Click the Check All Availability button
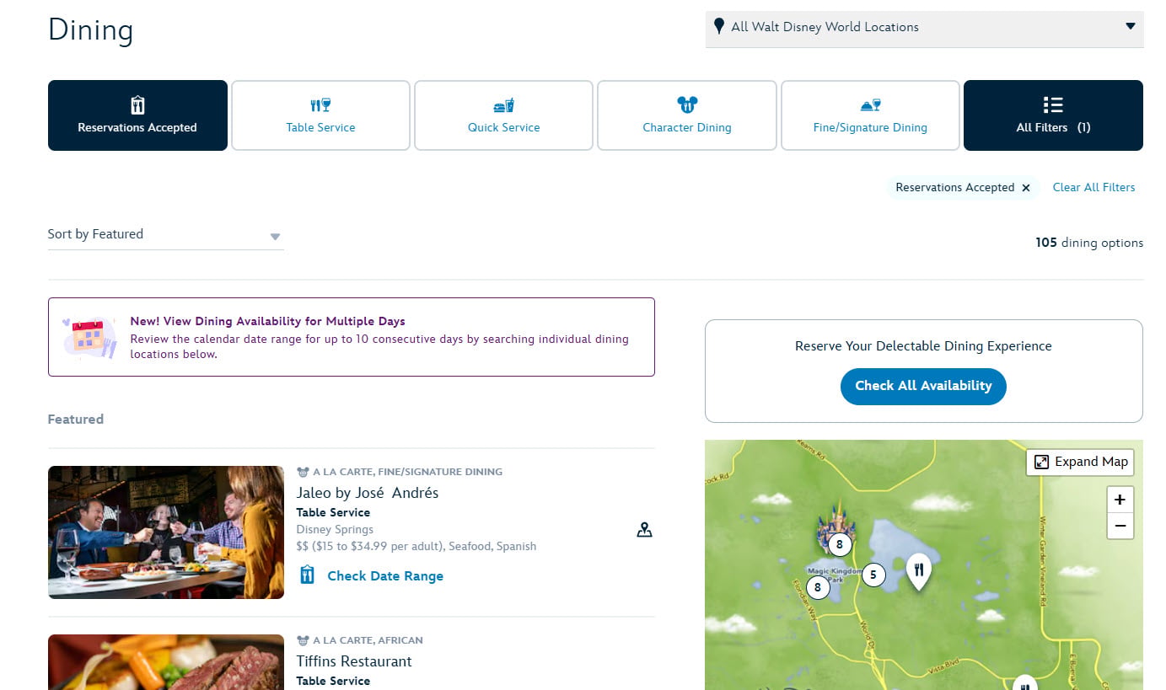 tap(923, 386)
